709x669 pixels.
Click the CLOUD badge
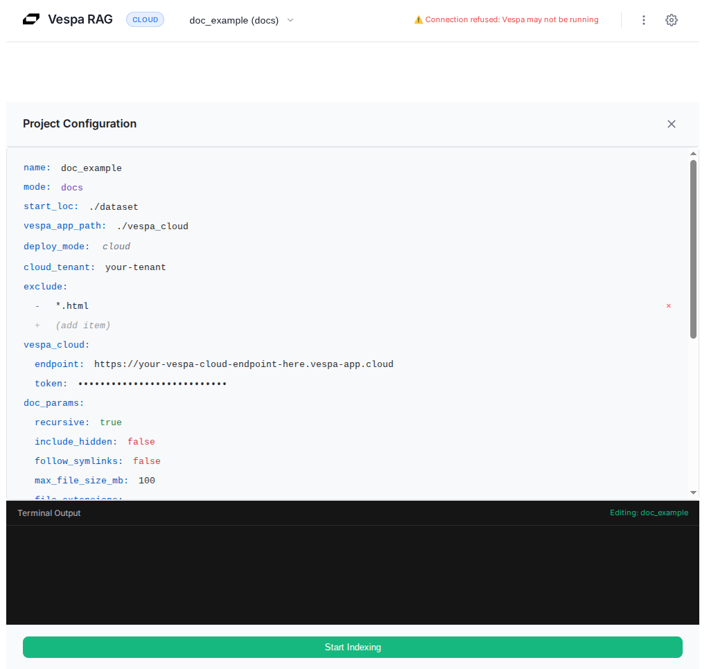click(145, 19)
